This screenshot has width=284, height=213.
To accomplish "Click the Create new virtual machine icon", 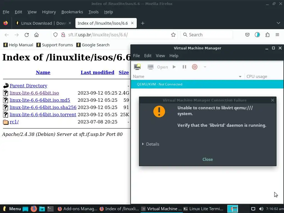I will [137, 67].
